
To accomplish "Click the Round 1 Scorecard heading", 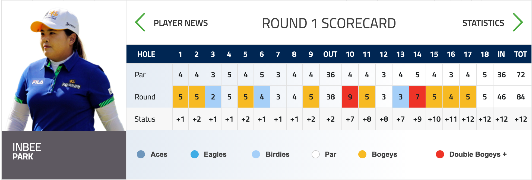I will pyautogui.click(x=329, y=23).
